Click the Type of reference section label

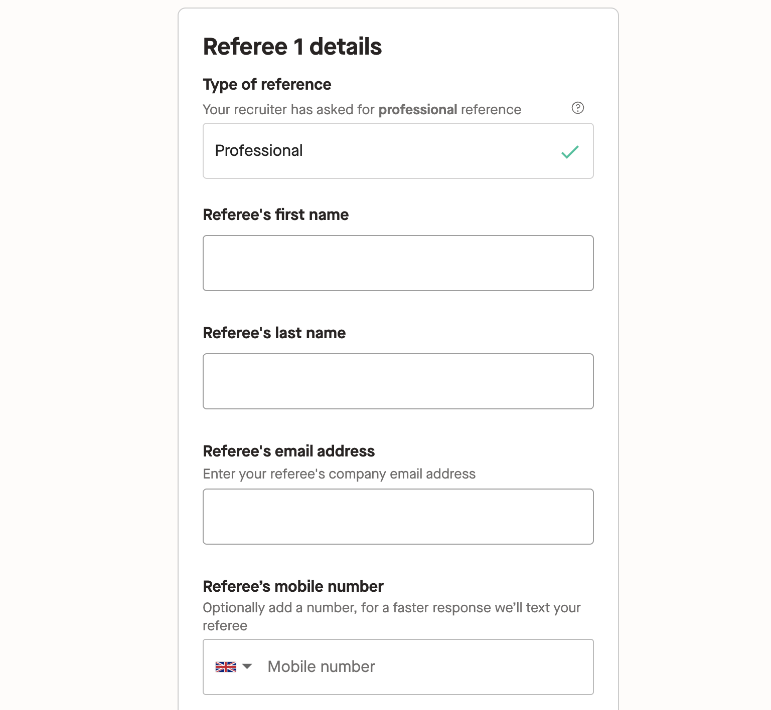click(x=266, y=84)
